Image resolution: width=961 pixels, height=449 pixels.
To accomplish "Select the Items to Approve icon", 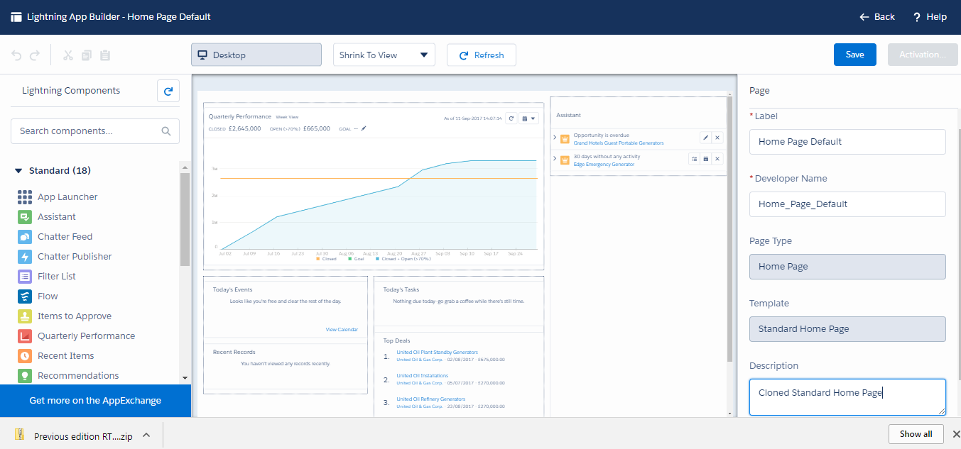I will pyautogui.click(x=25, y=316).
